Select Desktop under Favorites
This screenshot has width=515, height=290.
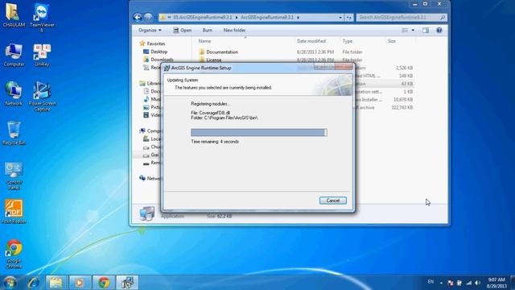155,52
